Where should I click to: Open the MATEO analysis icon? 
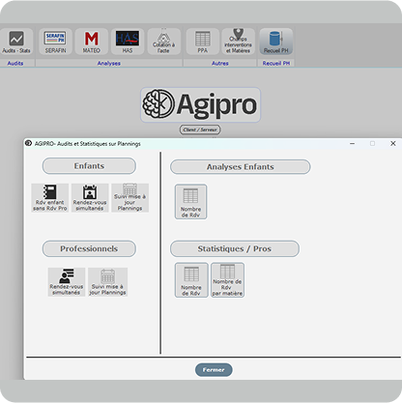(x=92, y=42)
